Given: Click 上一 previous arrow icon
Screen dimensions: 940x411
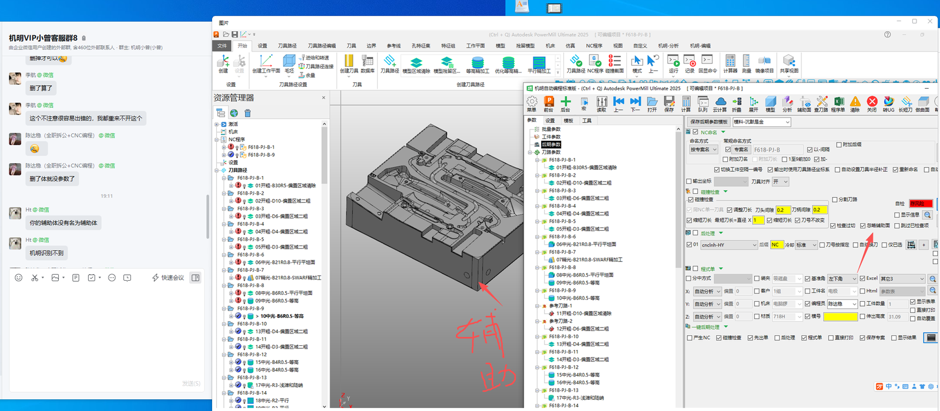Looking at the screenshot, I should pyautogui.click(x=619, y=102).
